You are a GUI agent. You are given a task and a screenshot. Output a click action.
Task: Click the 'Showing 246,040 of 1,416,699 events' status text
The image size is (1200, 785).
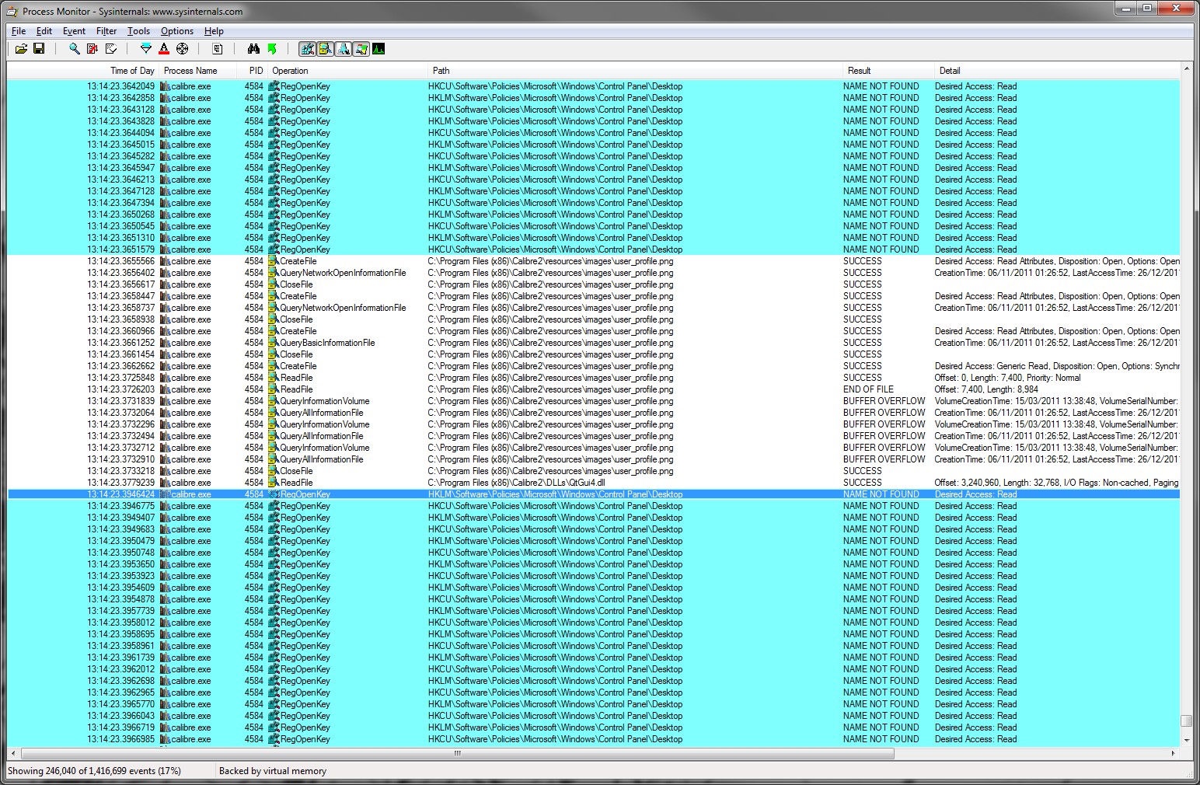coord(94,771)
